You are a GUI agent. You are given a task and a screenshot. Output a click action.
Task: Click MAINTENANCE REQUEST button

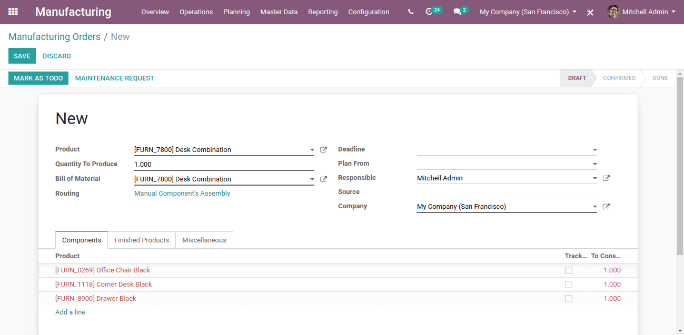[x=115, y=78]
